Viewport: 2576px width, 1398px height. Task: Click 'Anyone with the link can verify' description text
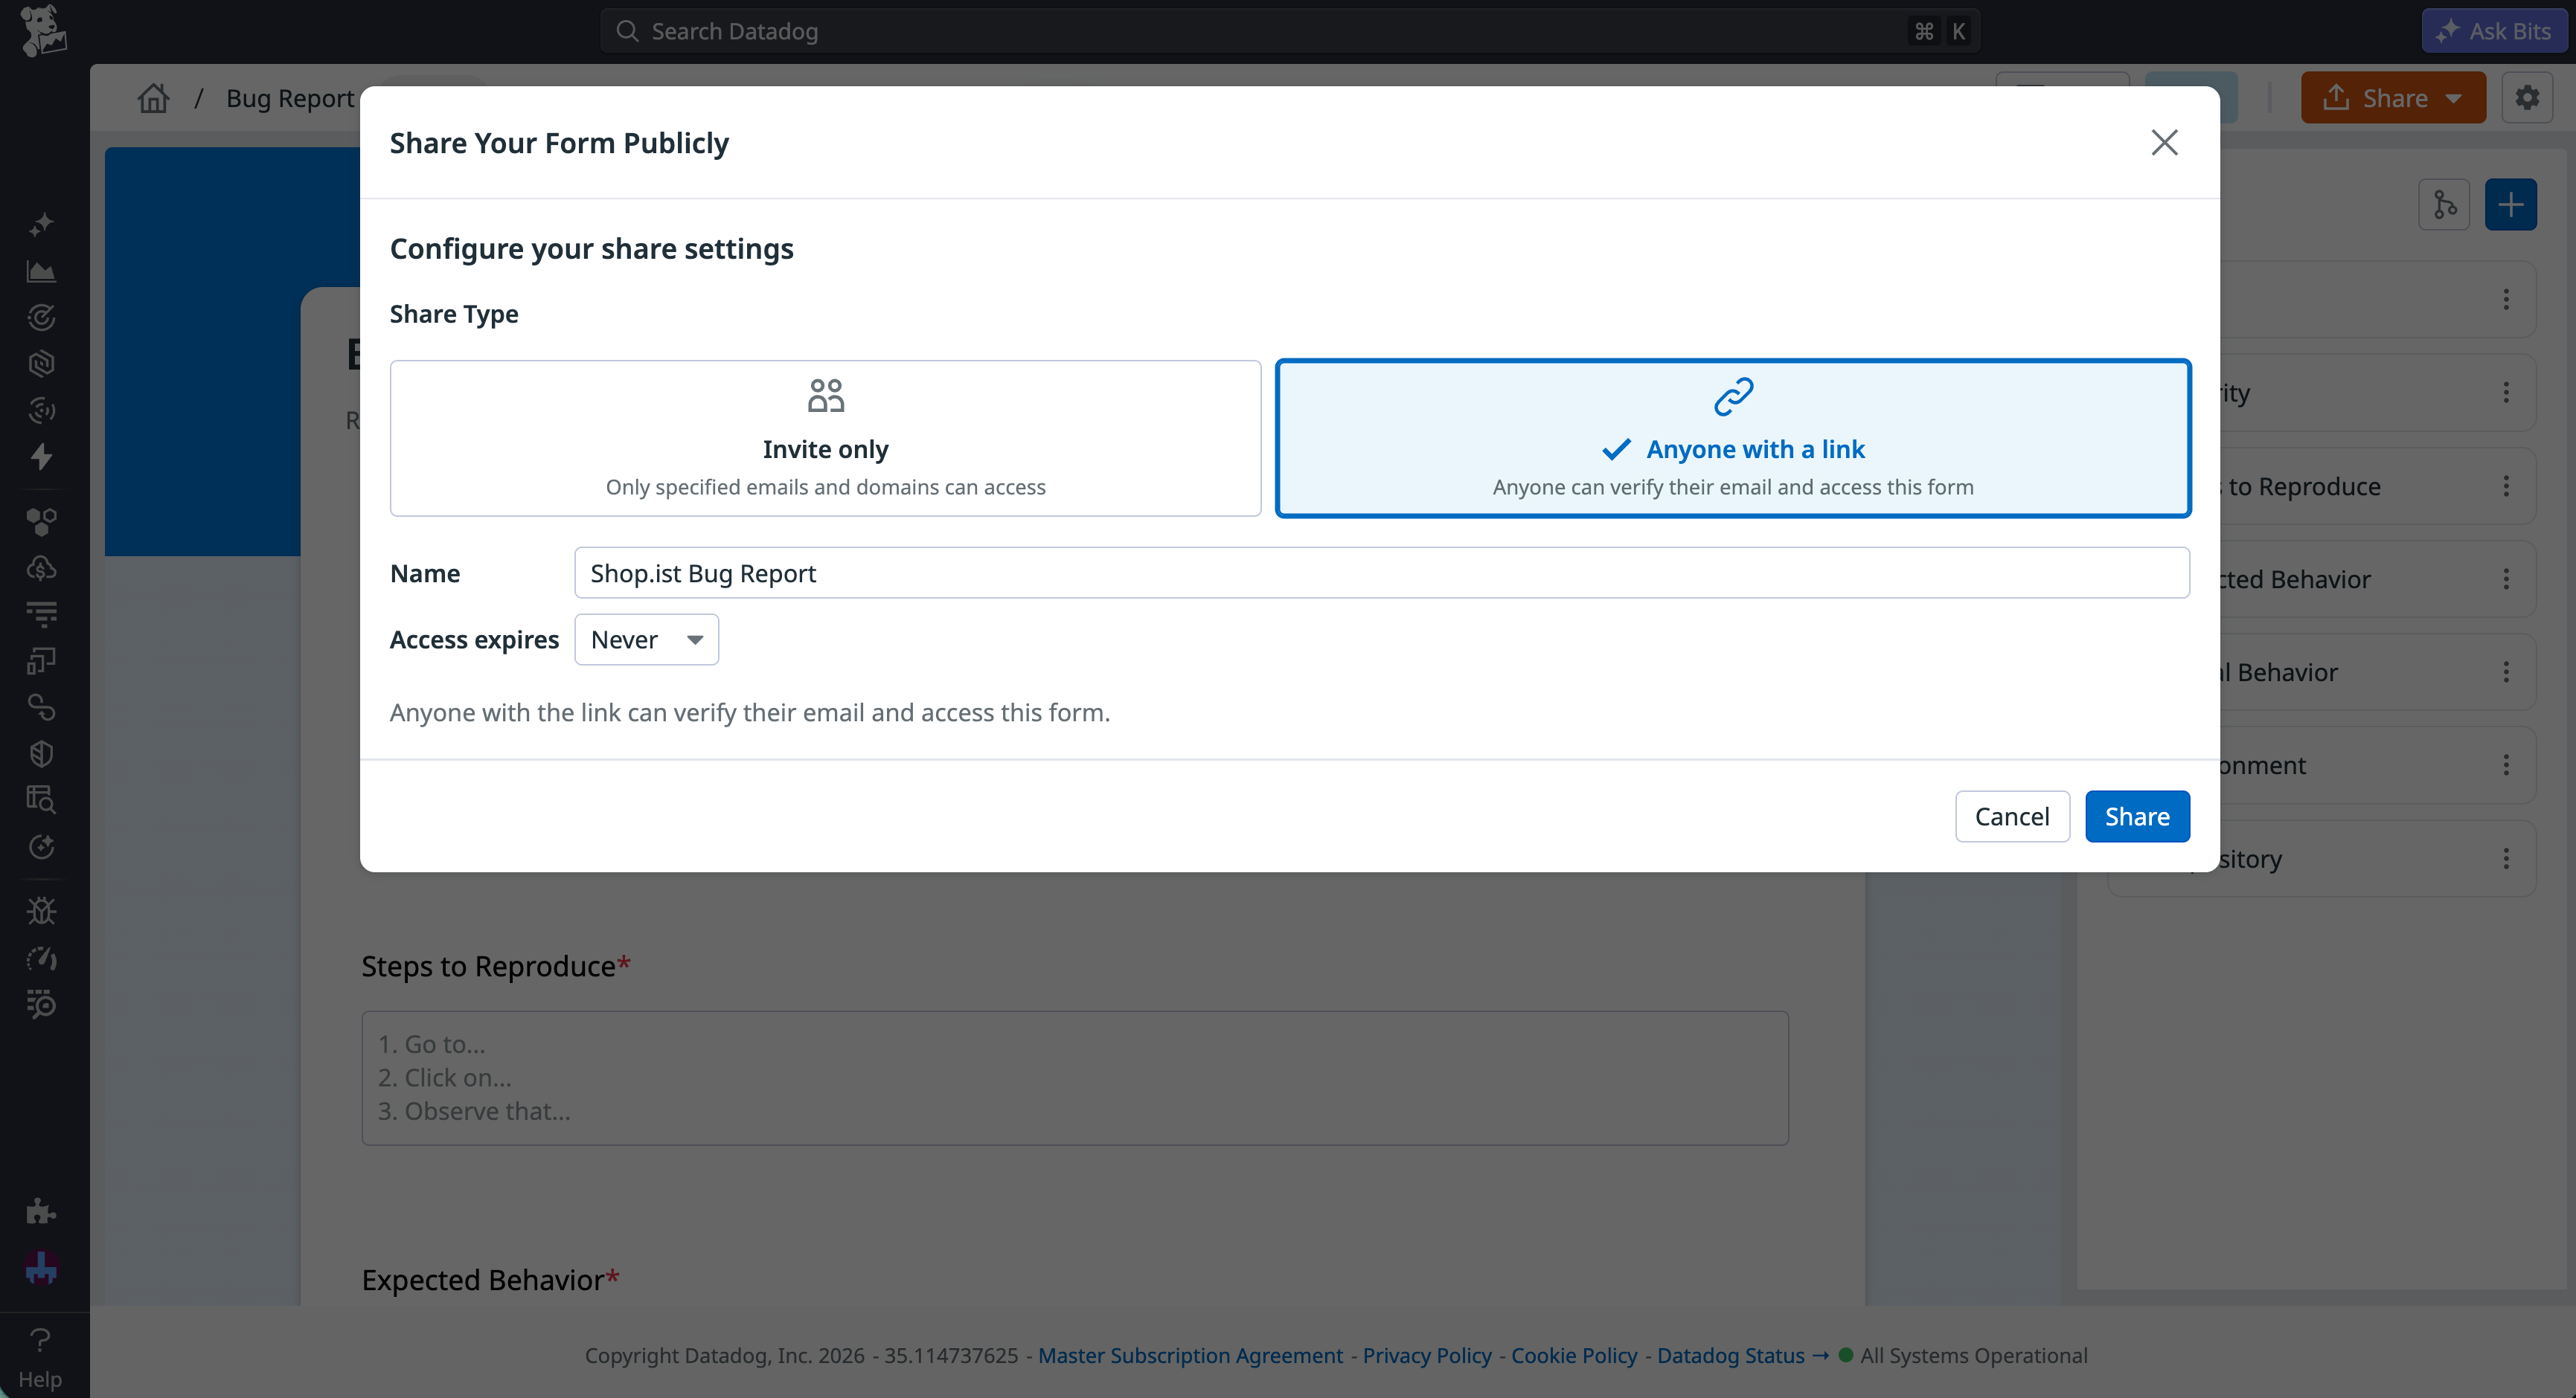pos(750,712)
